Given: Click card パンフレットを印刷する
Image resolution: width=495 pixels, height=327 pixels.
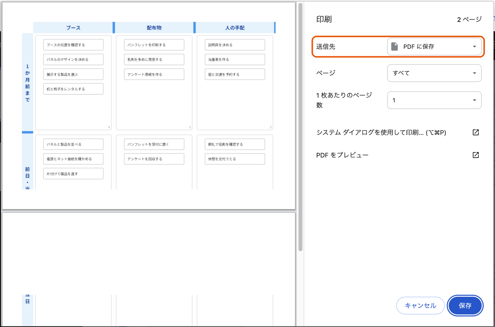Looking at the screenshot, I should tap(154, 45).
